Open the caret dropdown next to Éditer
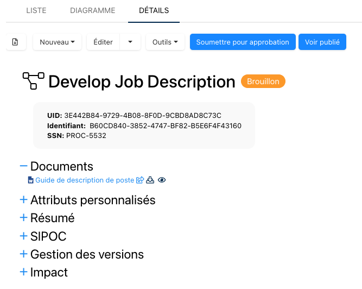This screenshot has height=289, width=362. tap(130, 42)
